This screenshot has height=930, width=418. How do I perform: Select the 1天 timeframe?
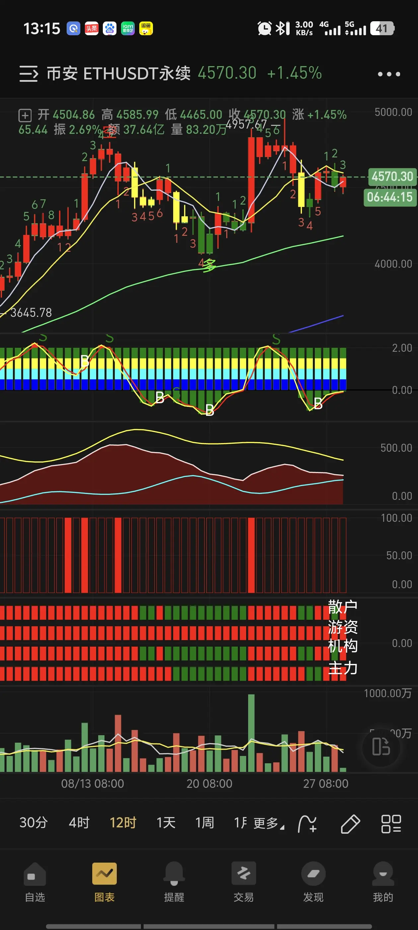[166, 822]
